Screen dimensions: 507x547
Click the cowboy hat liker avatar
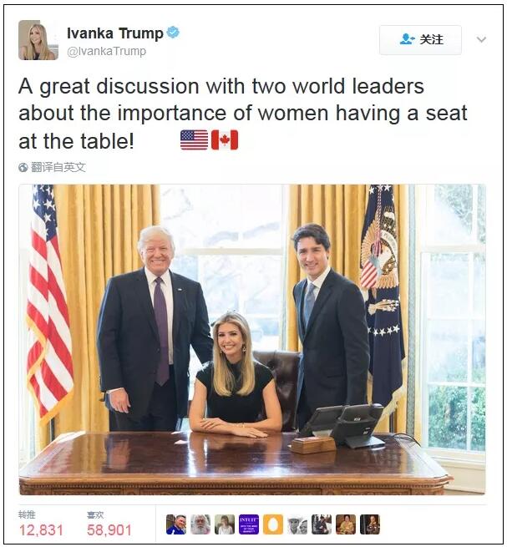[x=297, y=524]
